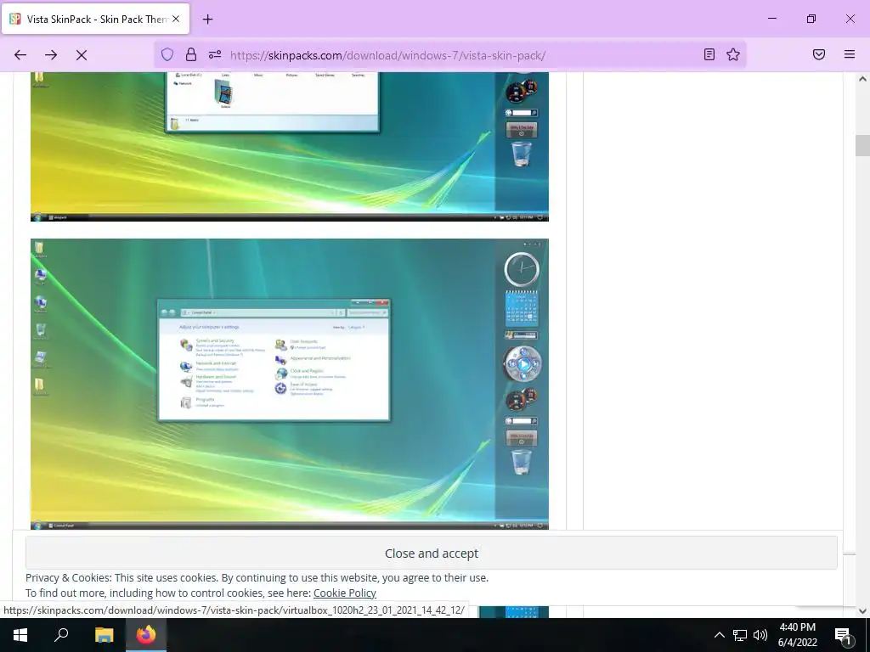Click Close and accept cookie button
This screenshot has height=652, width=870.
tap(431, 554)
